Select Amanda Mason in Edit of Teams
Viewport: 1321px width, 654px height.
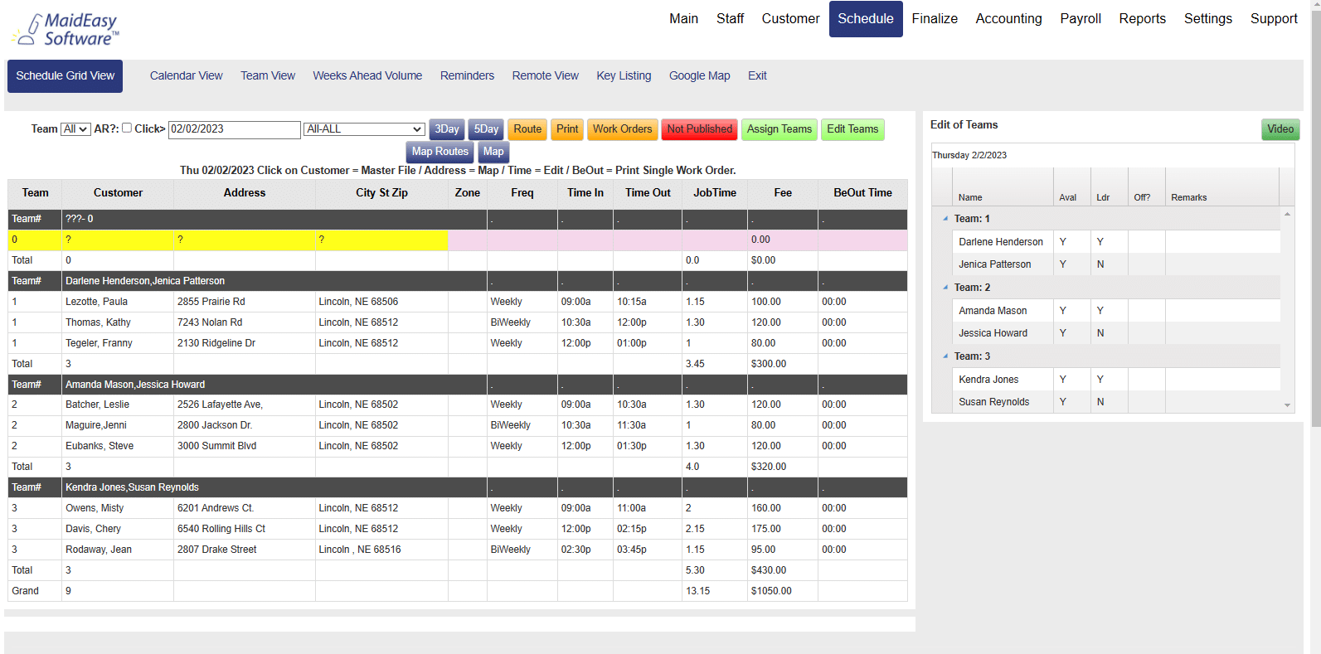pos(993,311)
